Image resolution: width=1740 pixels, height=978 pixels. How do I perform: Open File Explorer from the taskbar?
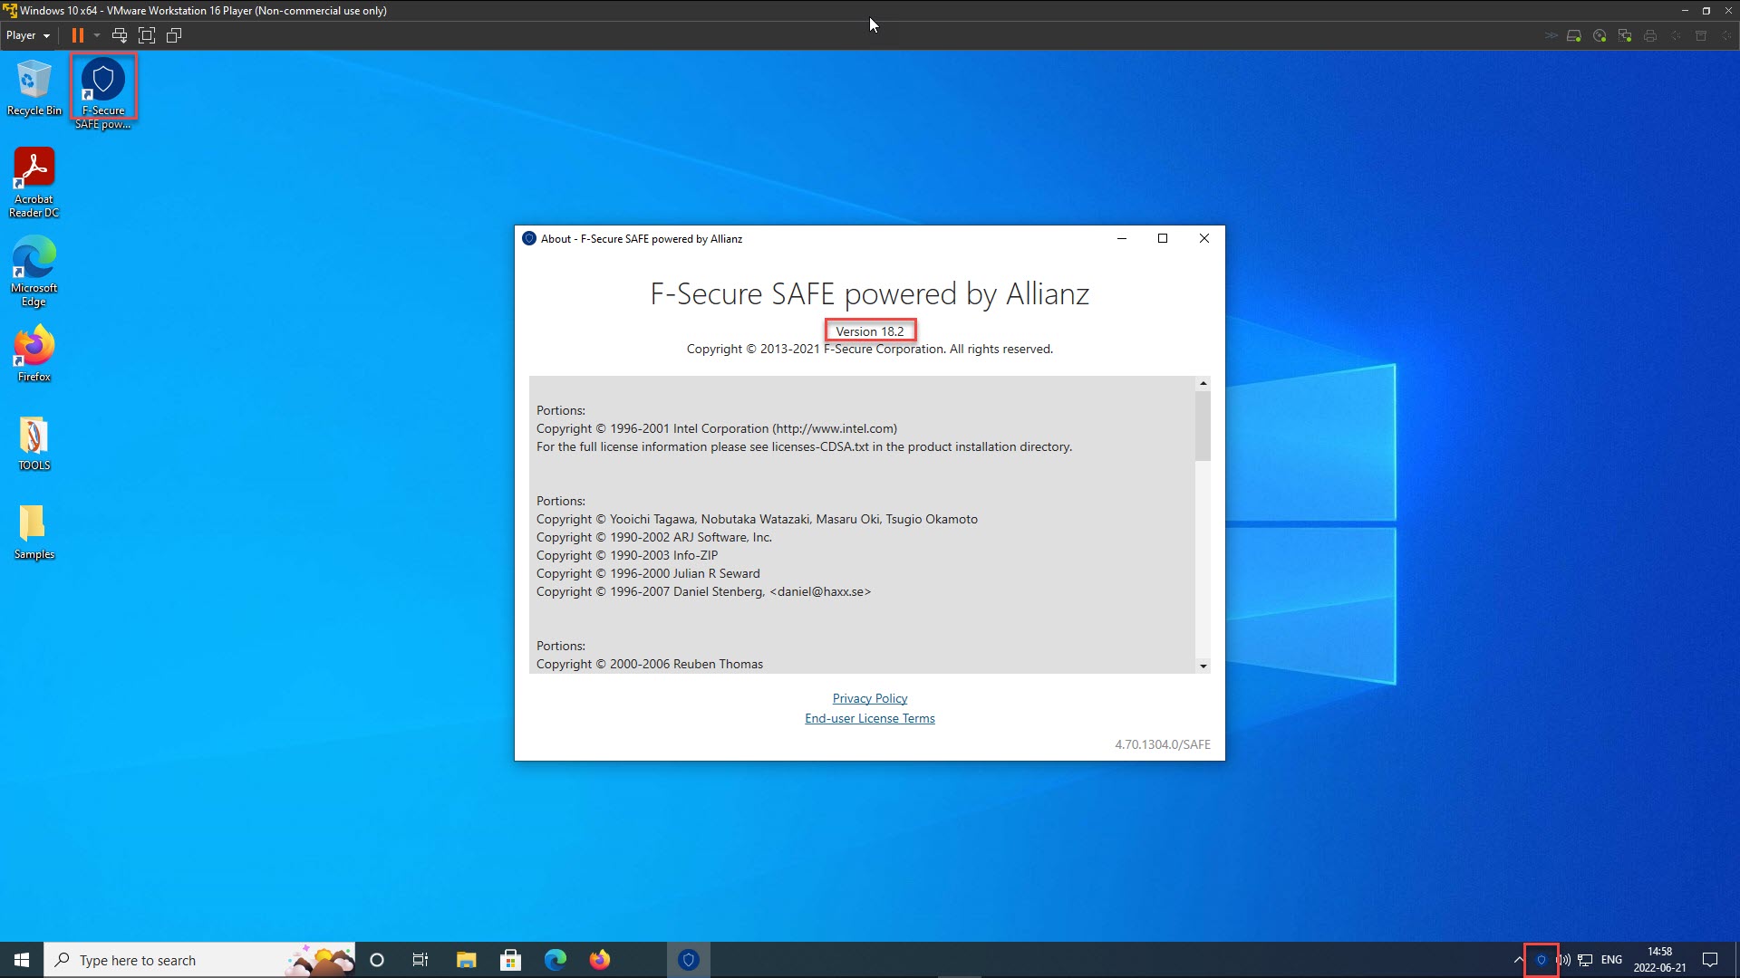(466, 960)
